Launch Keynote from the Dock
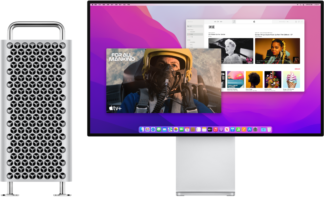 (x=233, y=130)
